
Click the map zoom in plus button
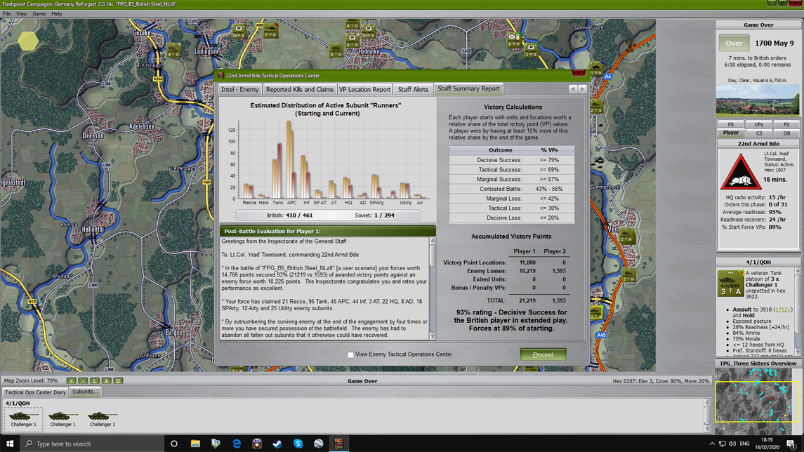(71, 380)
